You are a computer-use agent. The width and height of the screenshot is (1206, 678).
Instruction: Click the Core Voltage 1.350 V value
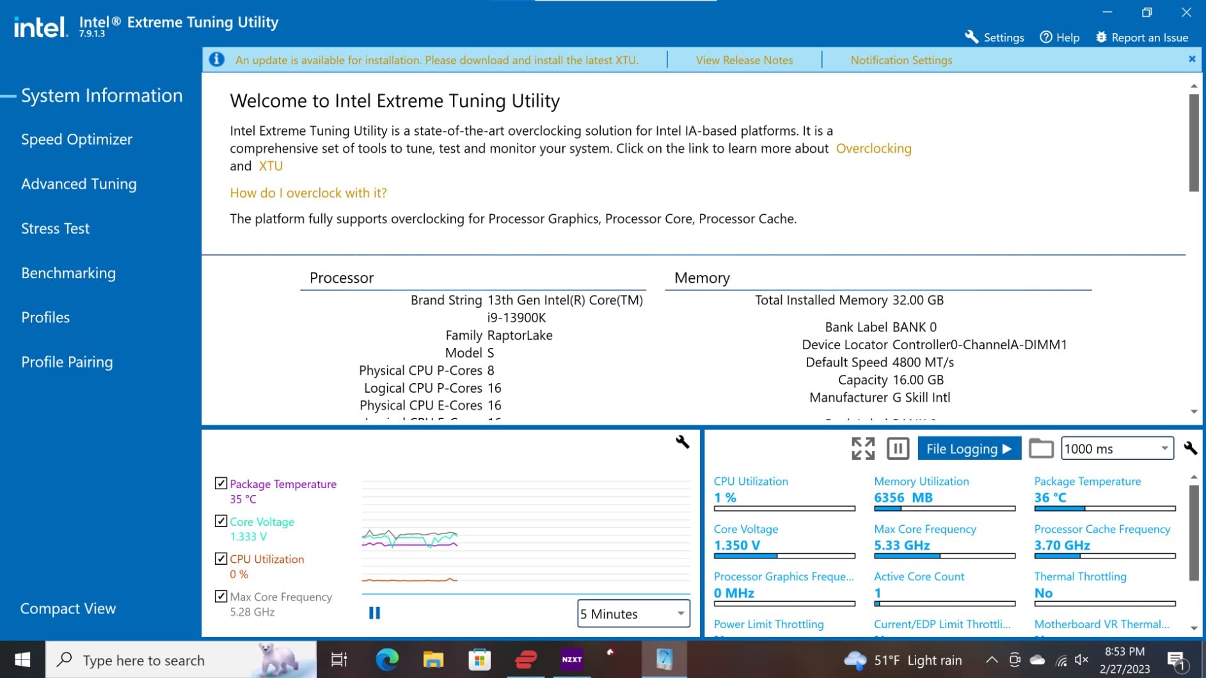coord(737,545)
